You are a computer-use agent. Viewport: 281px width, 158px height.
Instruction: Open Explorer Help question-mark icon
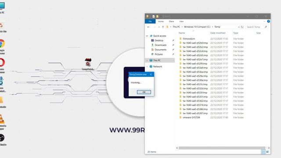click(x=268, y=22)
